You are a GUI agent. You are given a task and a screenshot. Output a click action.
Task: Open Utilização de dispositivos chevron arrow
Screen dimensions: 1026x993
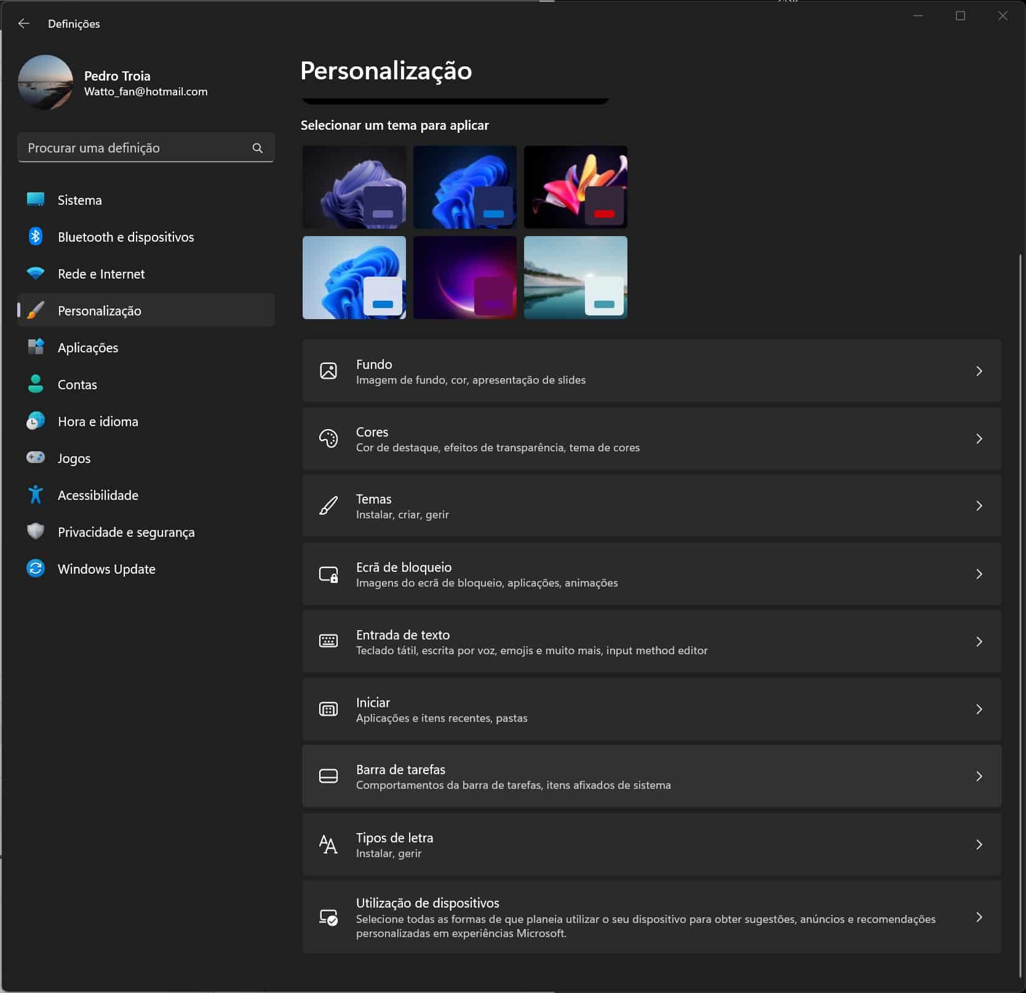click(979, 917)
